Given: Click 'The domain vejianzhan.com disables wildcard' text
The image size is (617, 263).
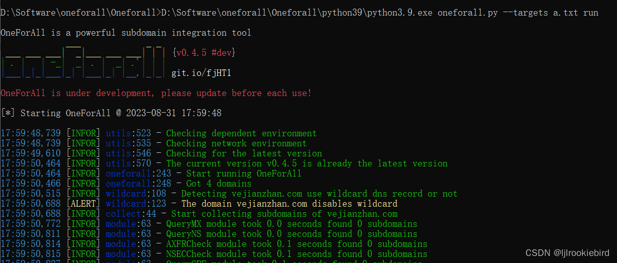Looking at the screenshot, I should pos(289,204).
